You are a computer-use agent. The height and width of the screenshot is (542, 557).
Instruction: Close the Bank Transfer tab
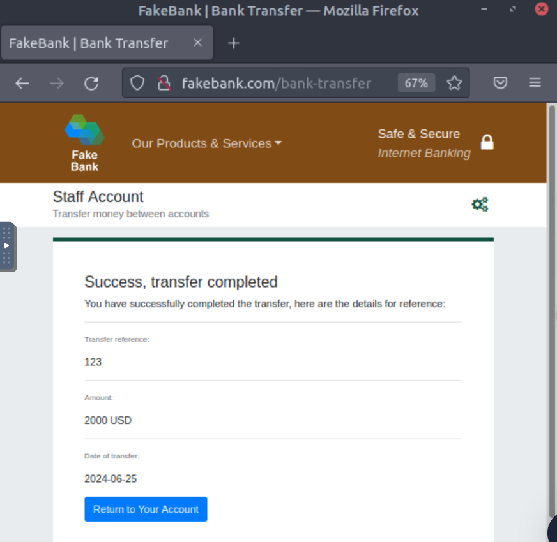[x=197, y=43]
